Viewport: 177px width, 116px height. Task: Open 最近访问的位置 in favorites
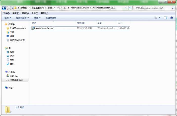click(17, 40)
